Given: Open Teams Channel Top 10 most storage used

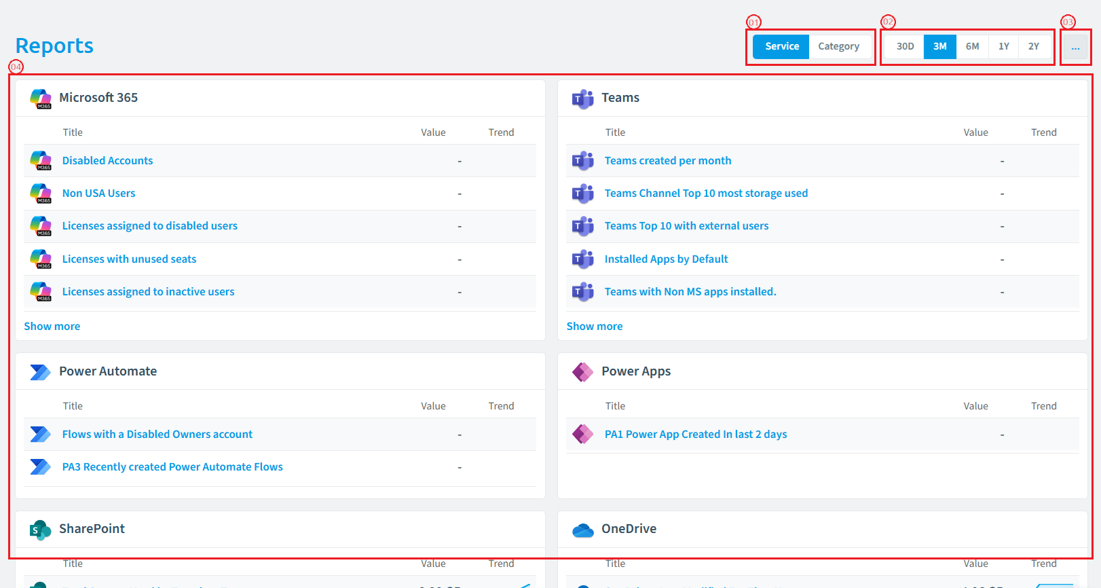Looking at the screenshot, I should point(706,194).
